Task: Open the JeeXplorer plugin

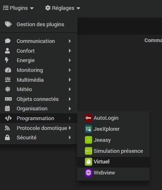Action: [113, 129]
